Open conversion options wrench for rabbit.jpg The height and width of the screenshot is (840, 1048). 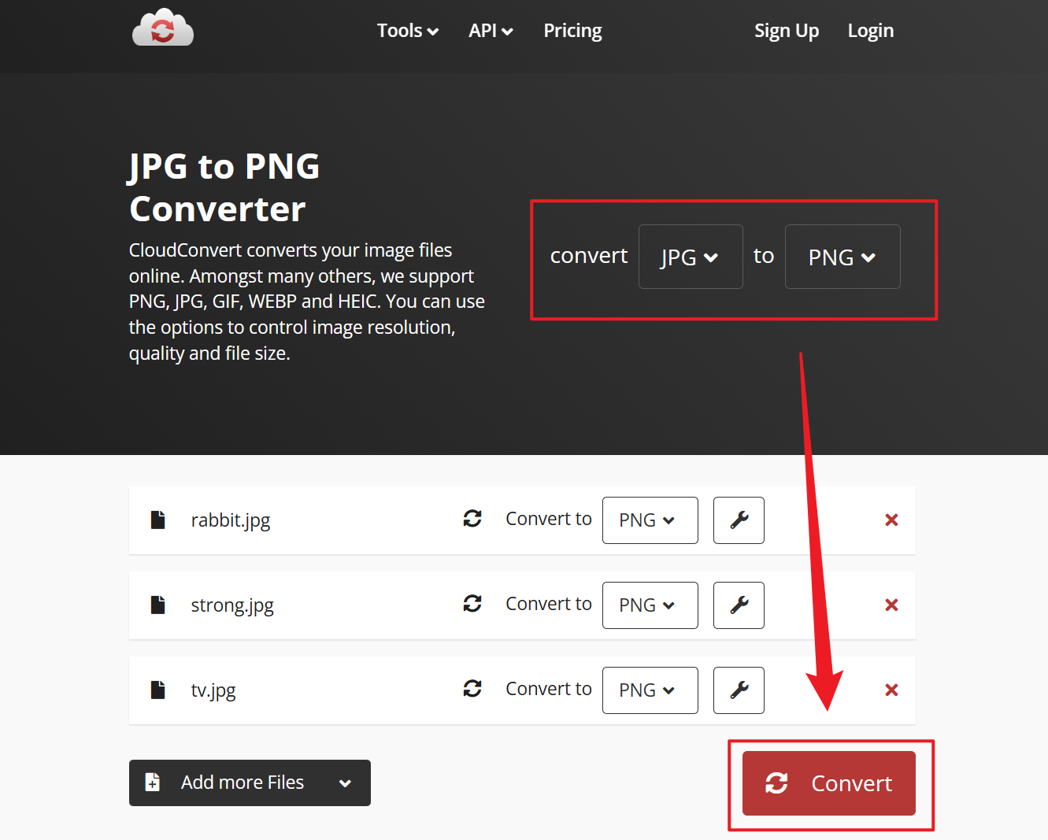(739, 520)
